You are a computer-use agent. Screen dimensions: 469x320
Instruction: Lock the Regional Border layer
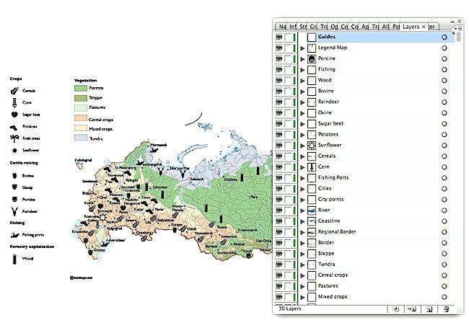(288, 232)
